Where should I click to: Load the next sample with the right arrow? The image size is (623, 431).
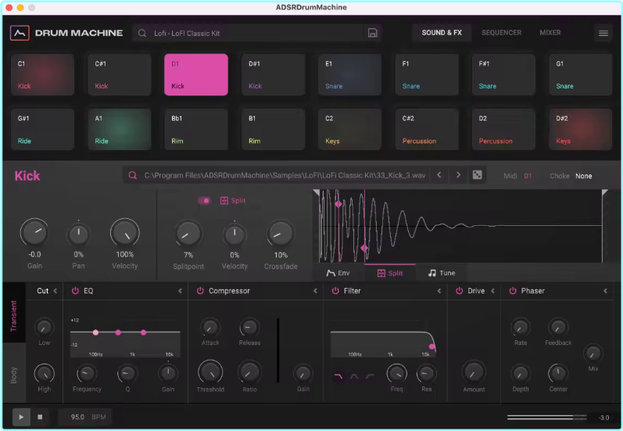click(458, 175)
